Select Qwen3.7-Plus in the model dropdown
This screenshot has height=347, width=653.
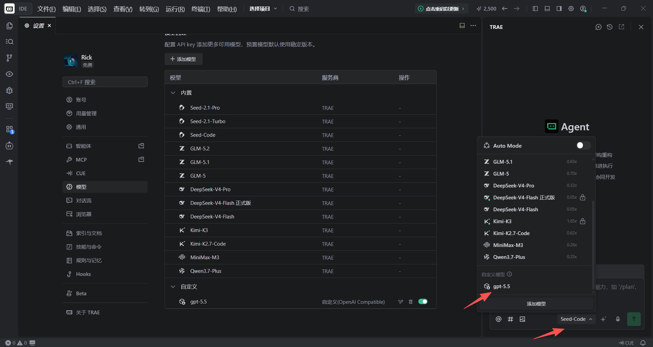[x=534, y=257]
